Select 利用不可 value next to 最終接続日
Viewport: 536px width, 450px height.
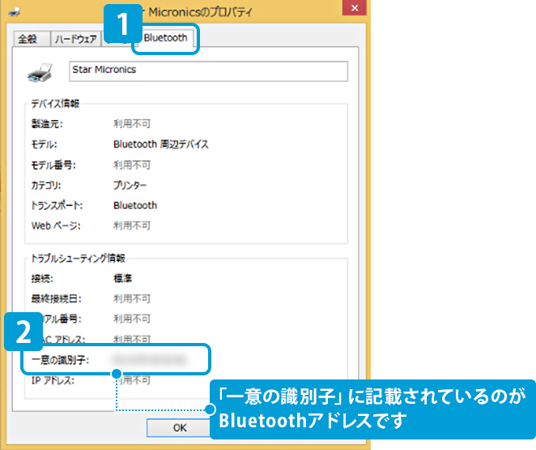tap(132, 298)
